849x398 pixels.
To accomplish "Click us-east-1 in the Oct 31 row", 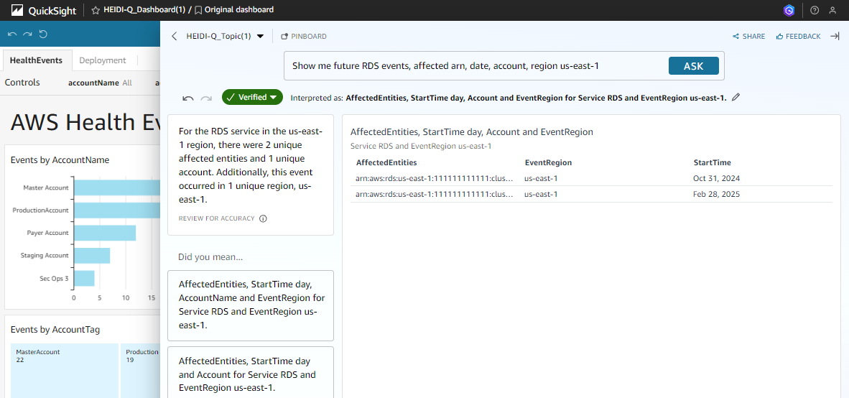I will point(541,178).
